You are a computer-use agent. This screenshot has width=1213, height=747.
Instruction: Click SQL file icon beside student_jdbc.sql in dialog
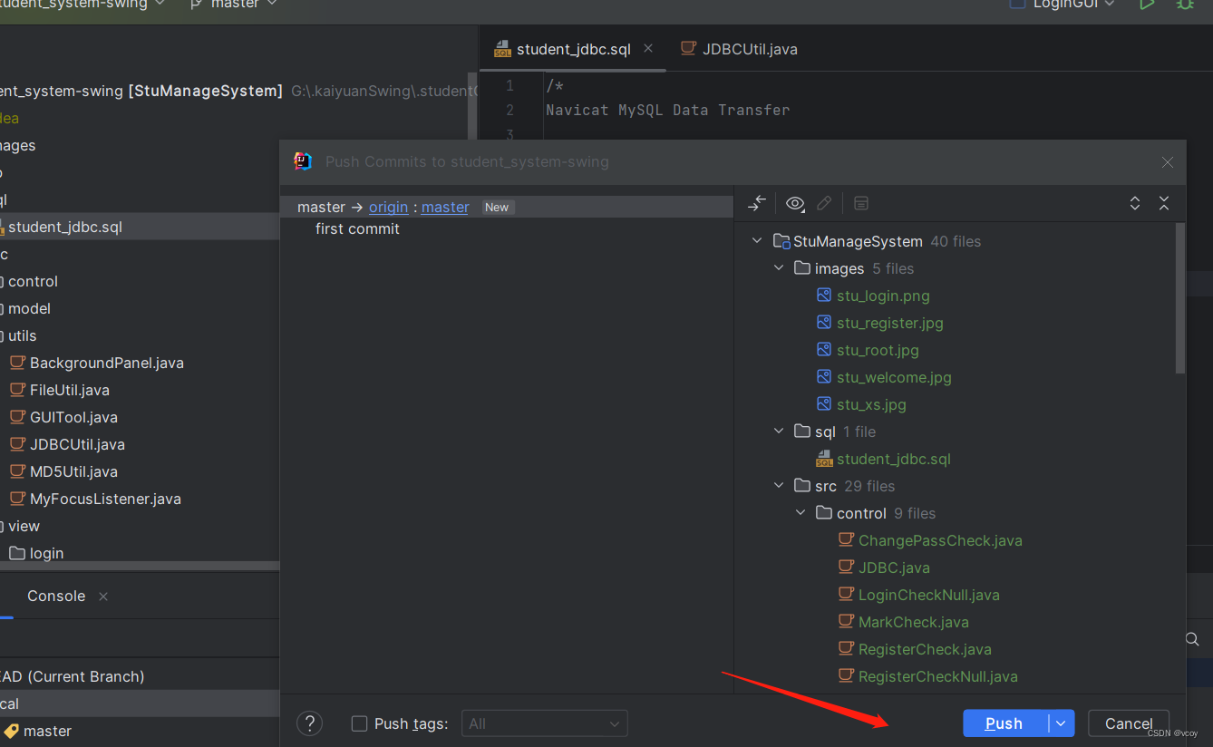[x=824, y=459]
